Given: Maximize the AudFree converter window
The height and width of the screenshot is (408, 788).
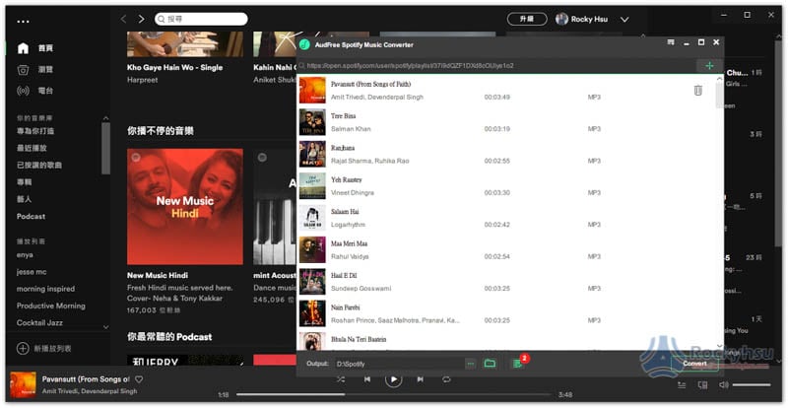Looking at the screenshot, I should pos(701,42).
